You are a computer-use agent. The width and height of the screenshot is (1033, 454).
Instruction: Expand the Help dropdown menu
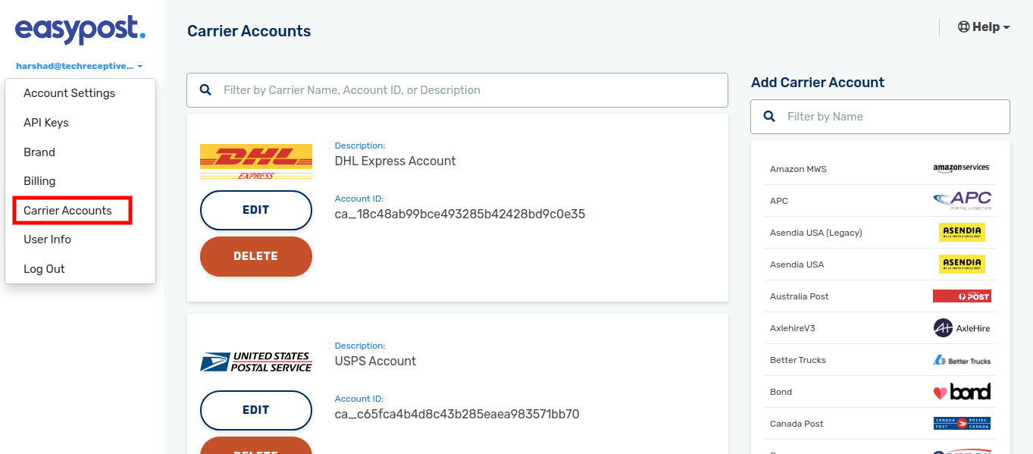984,27
